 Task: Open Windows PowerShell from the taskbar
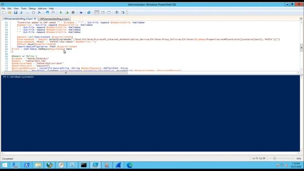click(27, 165)
